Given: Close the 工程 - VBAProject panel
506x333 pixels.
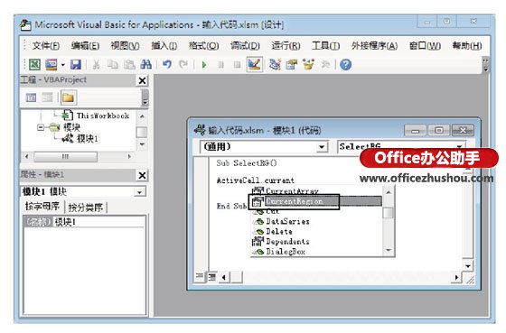Looking at the screenshot, I should pos(142,80).
